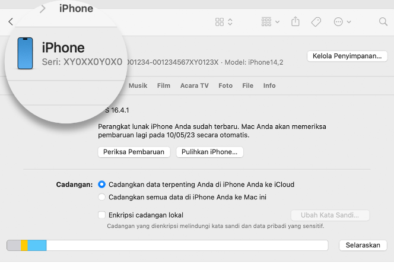Enable Enkripsi cadangan lokal checkbox
394x270 pixels.
(x=102, y=215)
